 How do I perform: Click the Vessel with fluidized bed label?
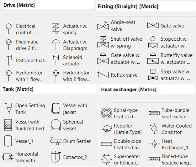coord(29,125)
